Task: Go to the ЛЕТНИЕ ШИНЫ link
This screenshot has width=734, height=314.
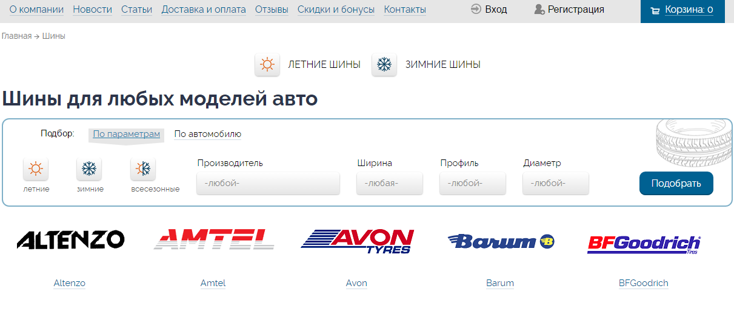Action: pyautogui.click(x=324, y=64)
